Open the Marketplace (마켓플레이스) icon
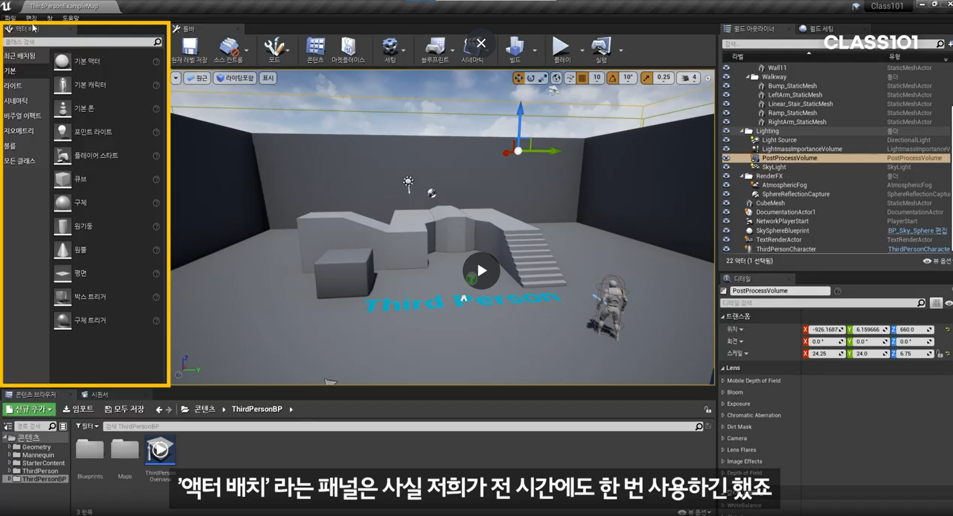 348,47
